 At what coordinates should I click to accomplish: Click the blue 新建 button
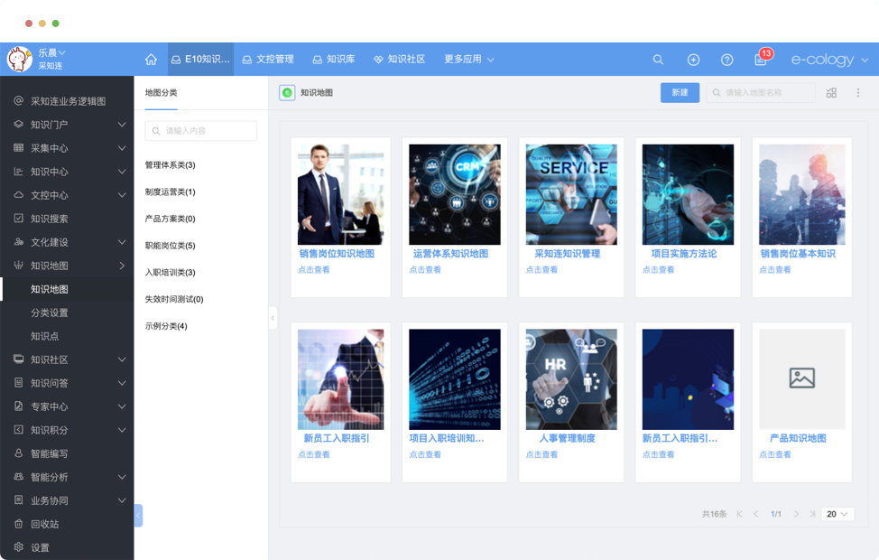(x=680, y=93)
